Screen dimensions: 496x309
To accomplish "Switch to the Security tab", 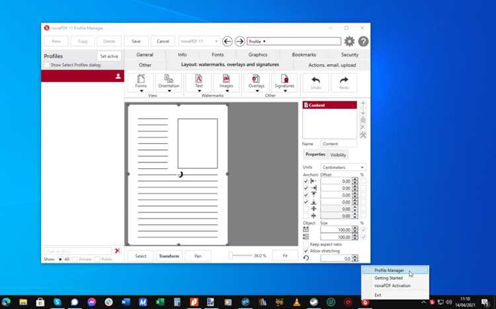I will pos(350,55).
